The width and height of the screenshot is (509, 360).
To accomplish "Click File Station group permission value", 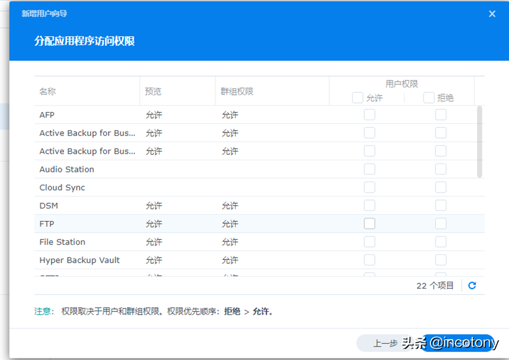I will (230, 242).
